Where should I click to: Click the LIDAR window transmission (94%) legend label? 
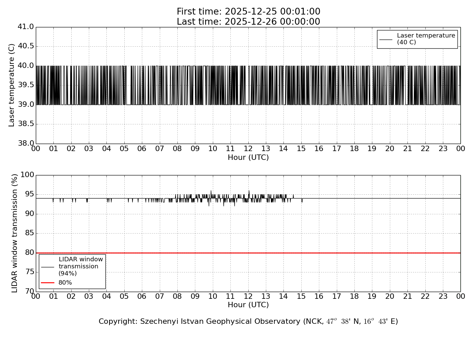80,266
